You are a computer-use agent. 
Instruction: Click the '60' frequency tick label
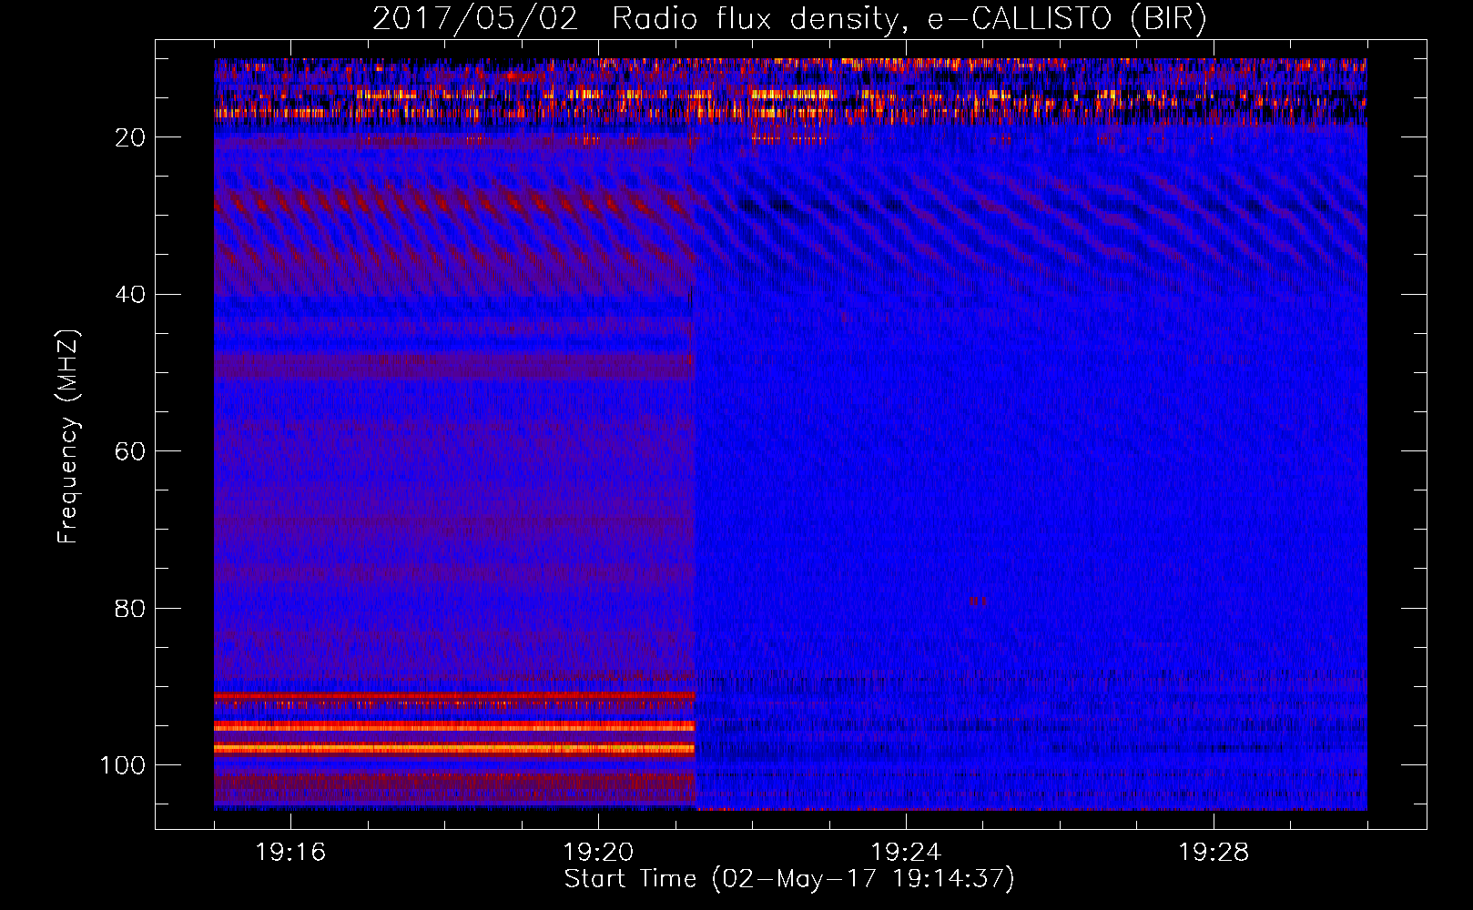(x=130, y=451)
